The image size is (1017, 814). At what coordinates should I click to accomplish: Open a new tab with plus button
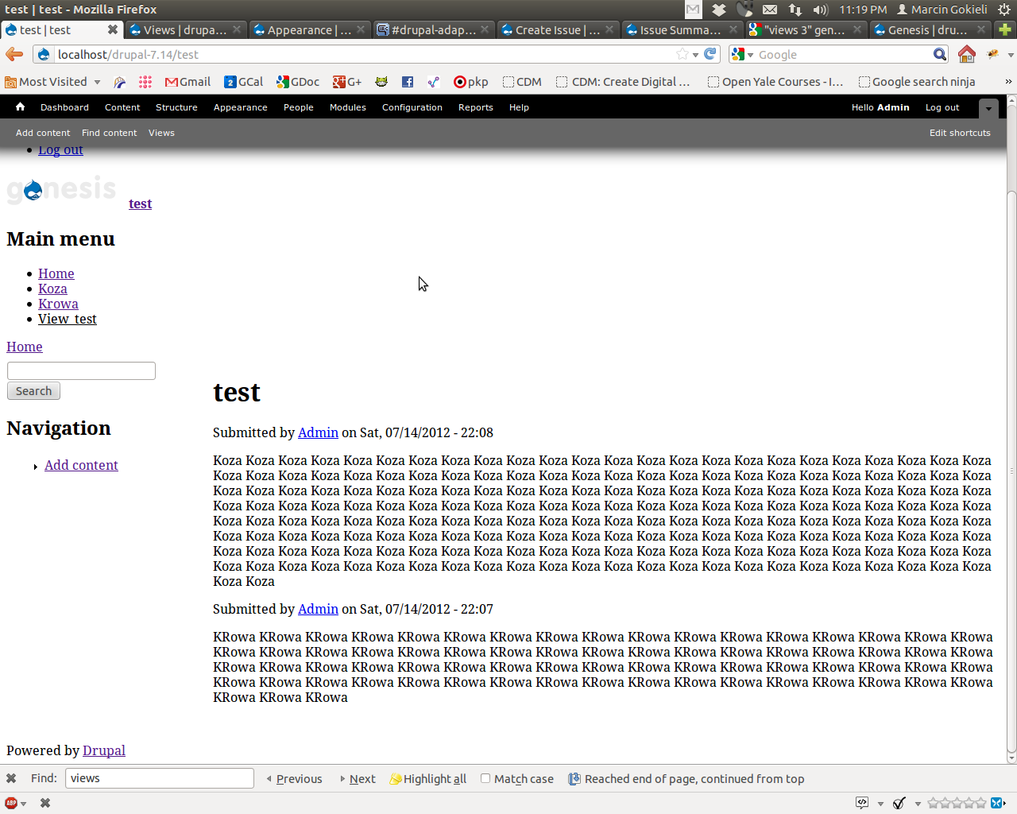(x=1005, y=30)
